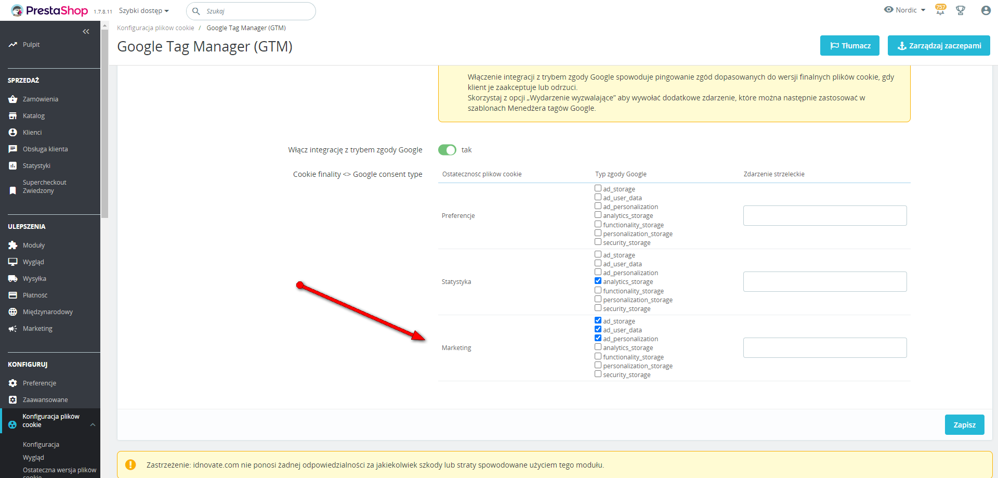The width and height of the screenshot is (998, 478).
Task: Open Konfiguracja submenu item
Action: pos(41,445)
